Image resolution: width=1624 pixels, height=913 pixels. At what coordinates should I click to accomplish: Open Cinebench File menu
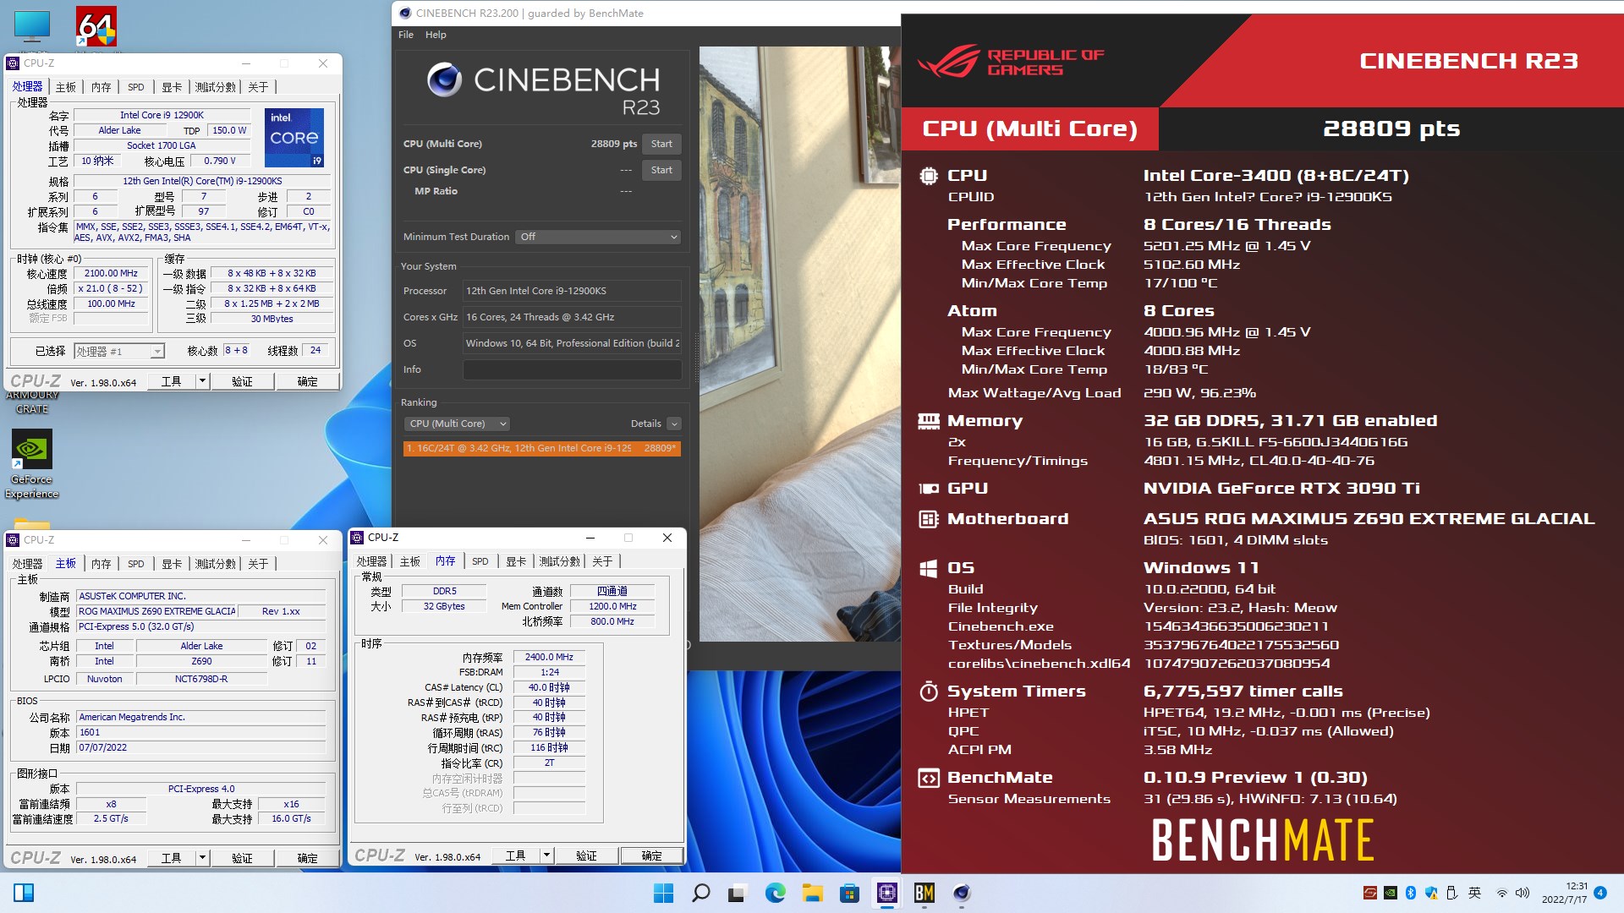pos(406,35)
